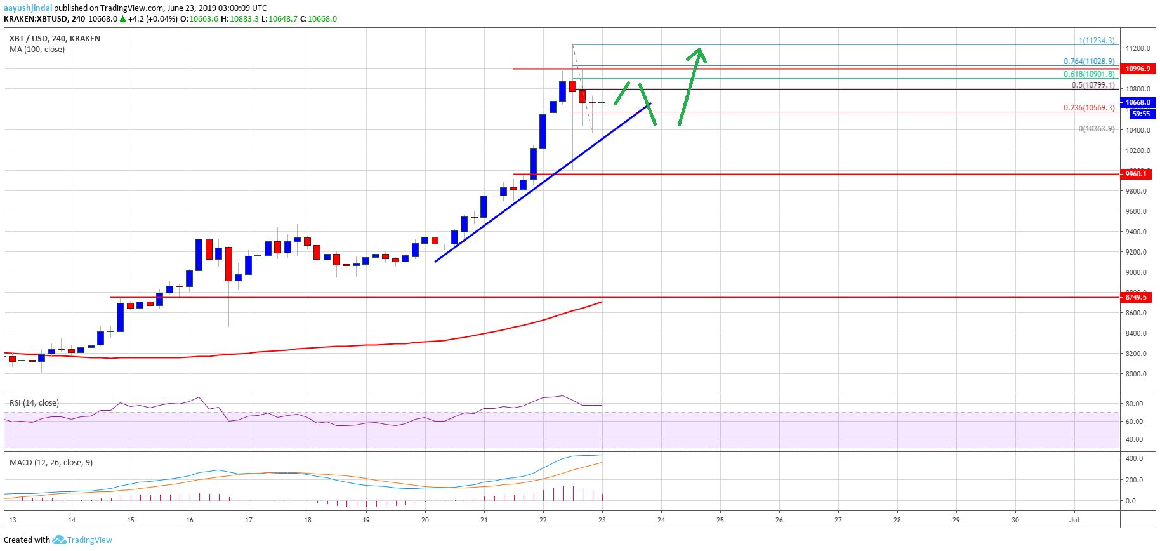
Task: Select the XBT / USD, 240, KRAKEN title
Action: point(55,38)
